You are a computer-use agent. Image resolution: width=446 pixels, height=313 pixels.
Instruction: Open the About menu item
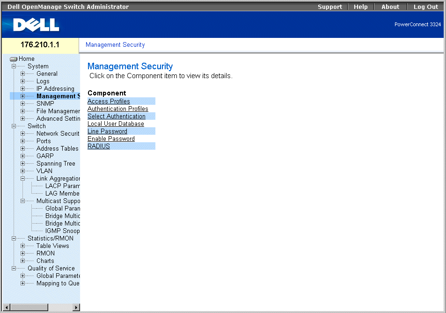(x=390, y=7)
